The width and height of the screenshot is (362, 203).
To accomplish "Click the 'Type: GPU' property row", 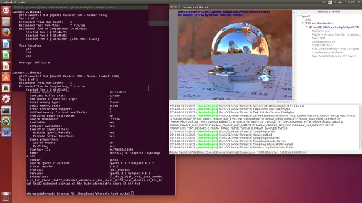I will click(318, 38).
